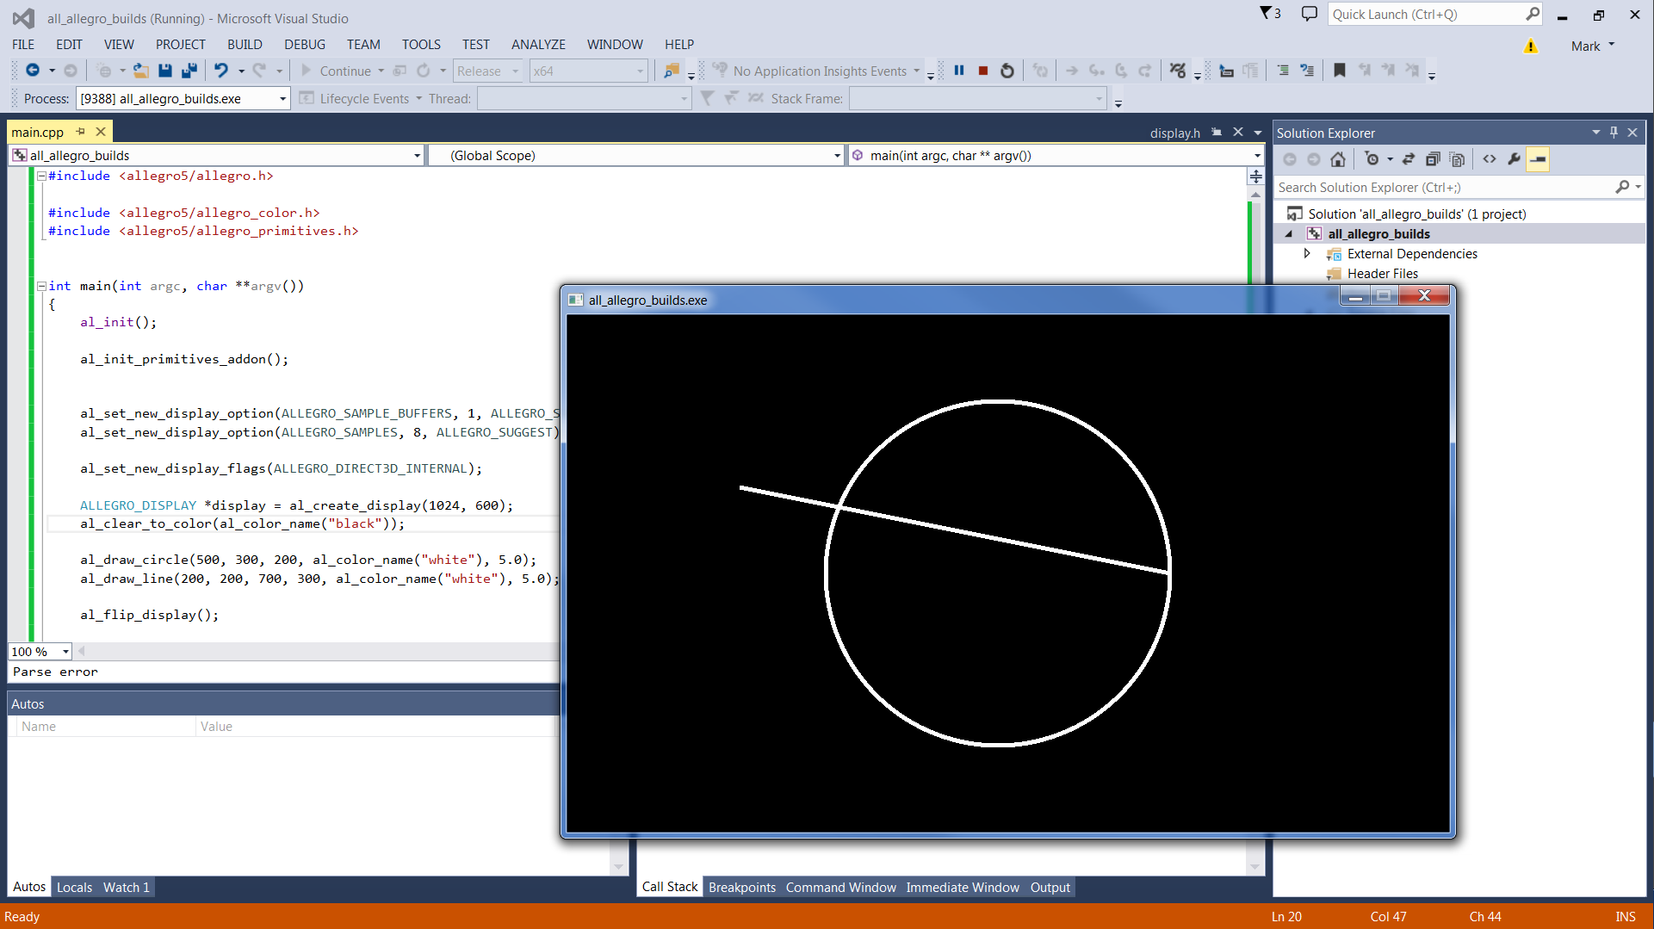Stop debugging with the red square
The image size is (1654, 929).
click(982, 71)
